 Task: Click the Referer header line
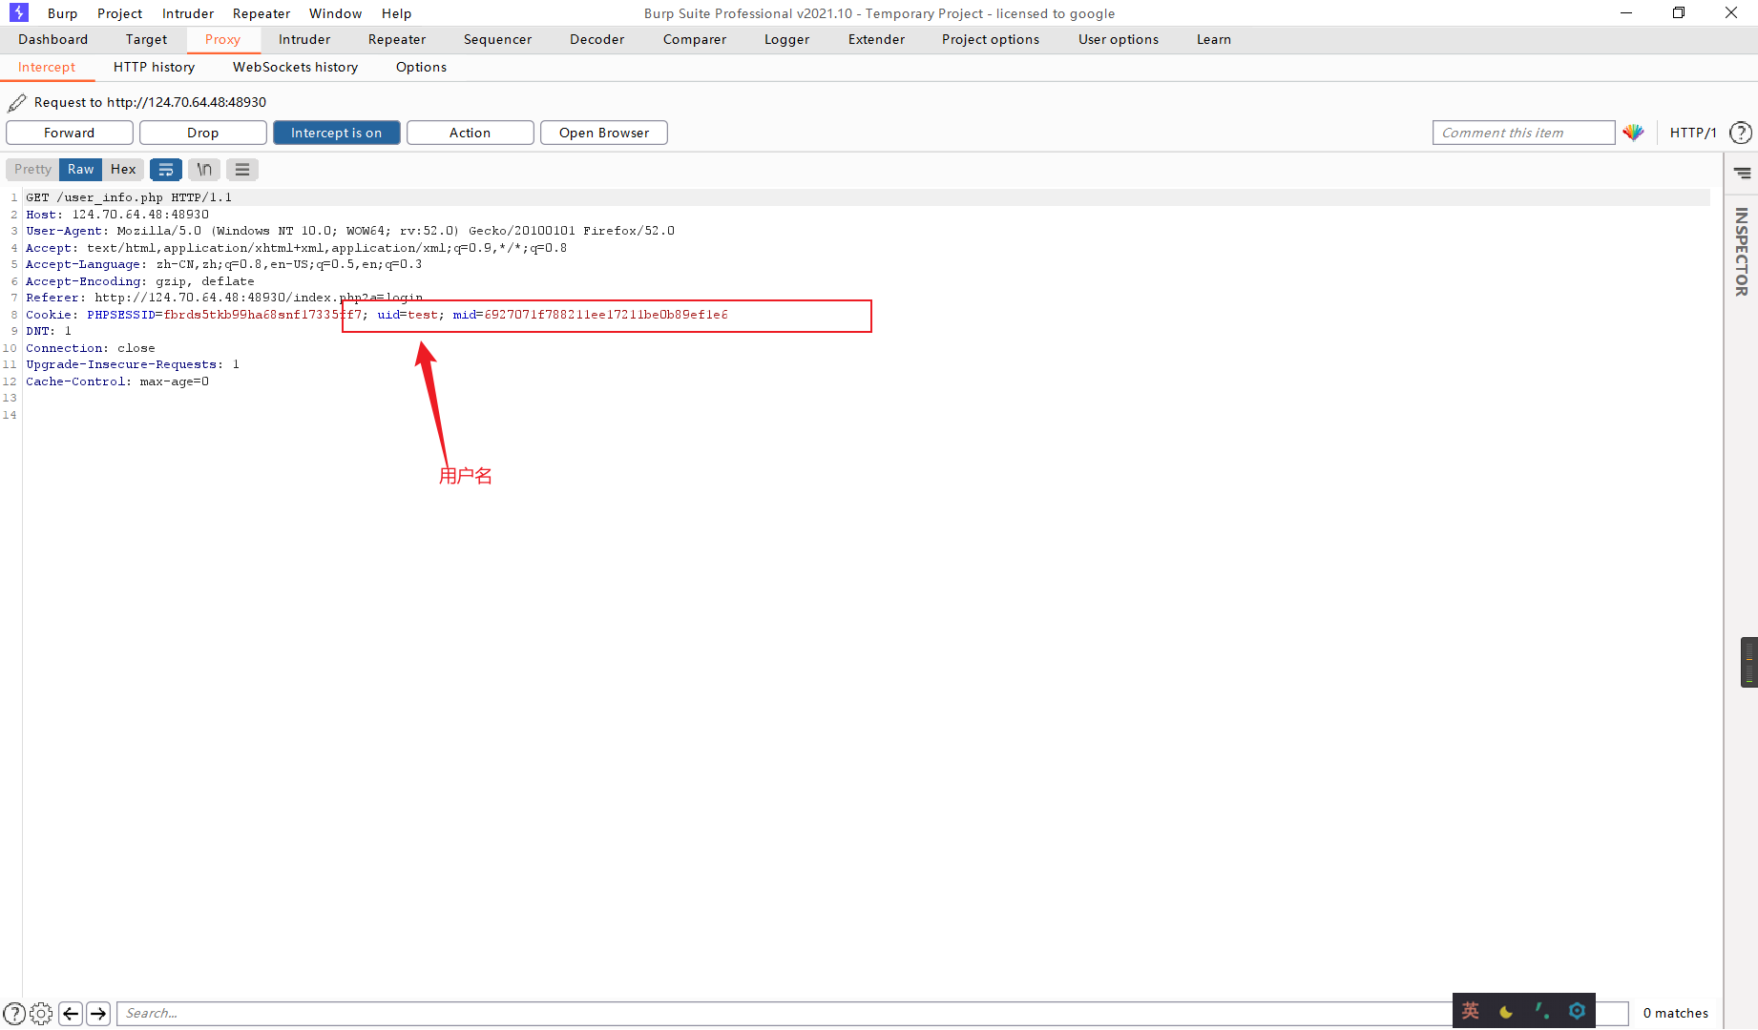tap(224, 298)
